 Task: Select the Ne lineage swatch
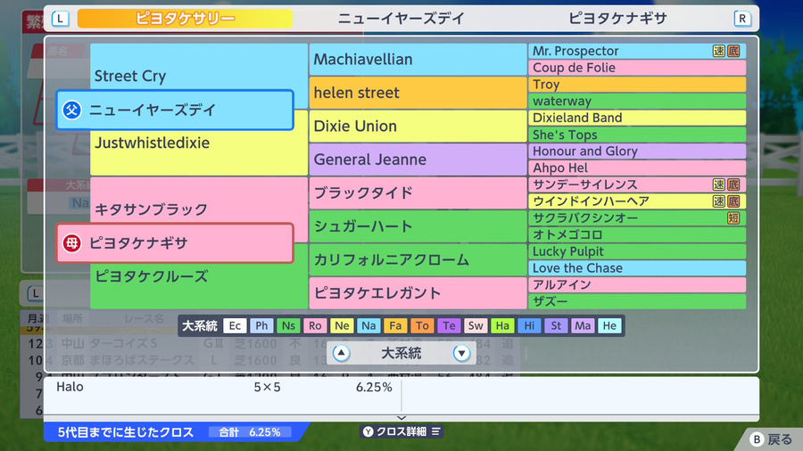(x=342, y=325)
